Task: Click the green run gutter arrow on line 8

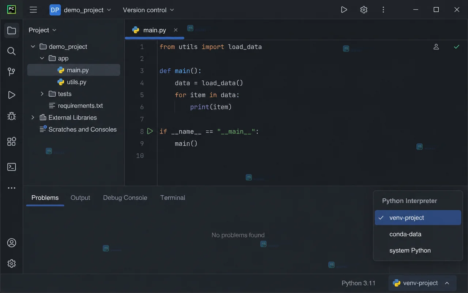Action: [150, 131]
